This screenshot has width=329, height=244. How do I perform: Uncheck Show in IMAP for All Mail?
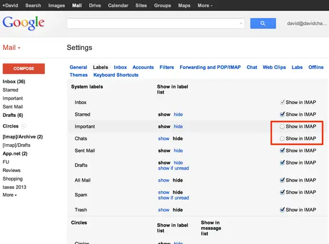282,180
